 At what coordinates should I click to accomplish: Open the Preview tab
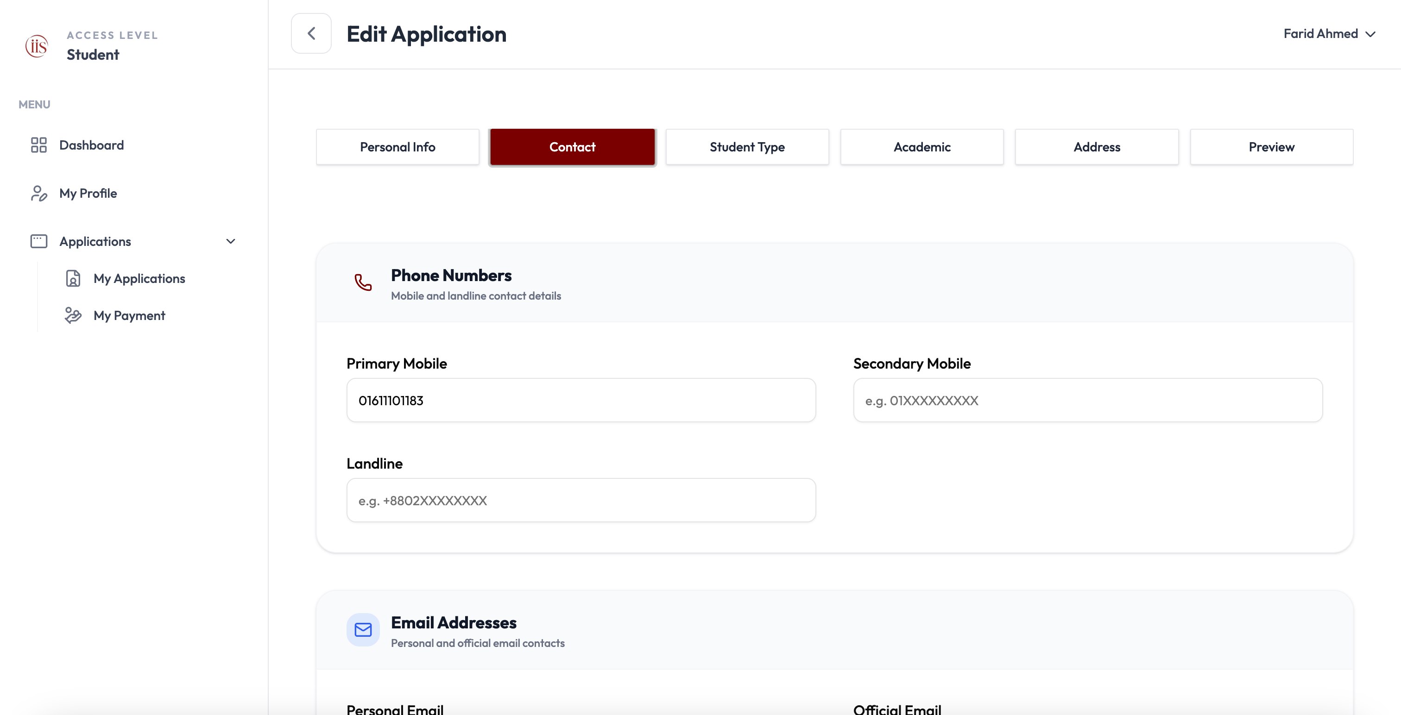[x=1272, y=147]
